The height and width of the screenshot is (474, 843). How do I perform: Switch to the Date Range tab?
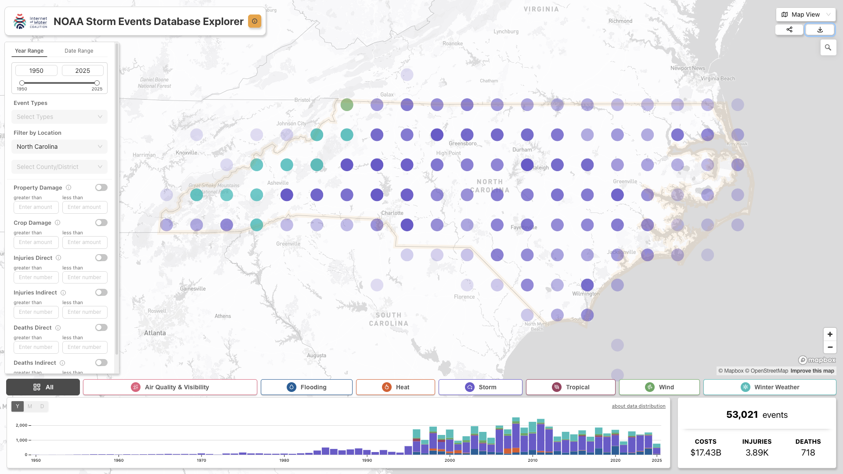point(79,50)
